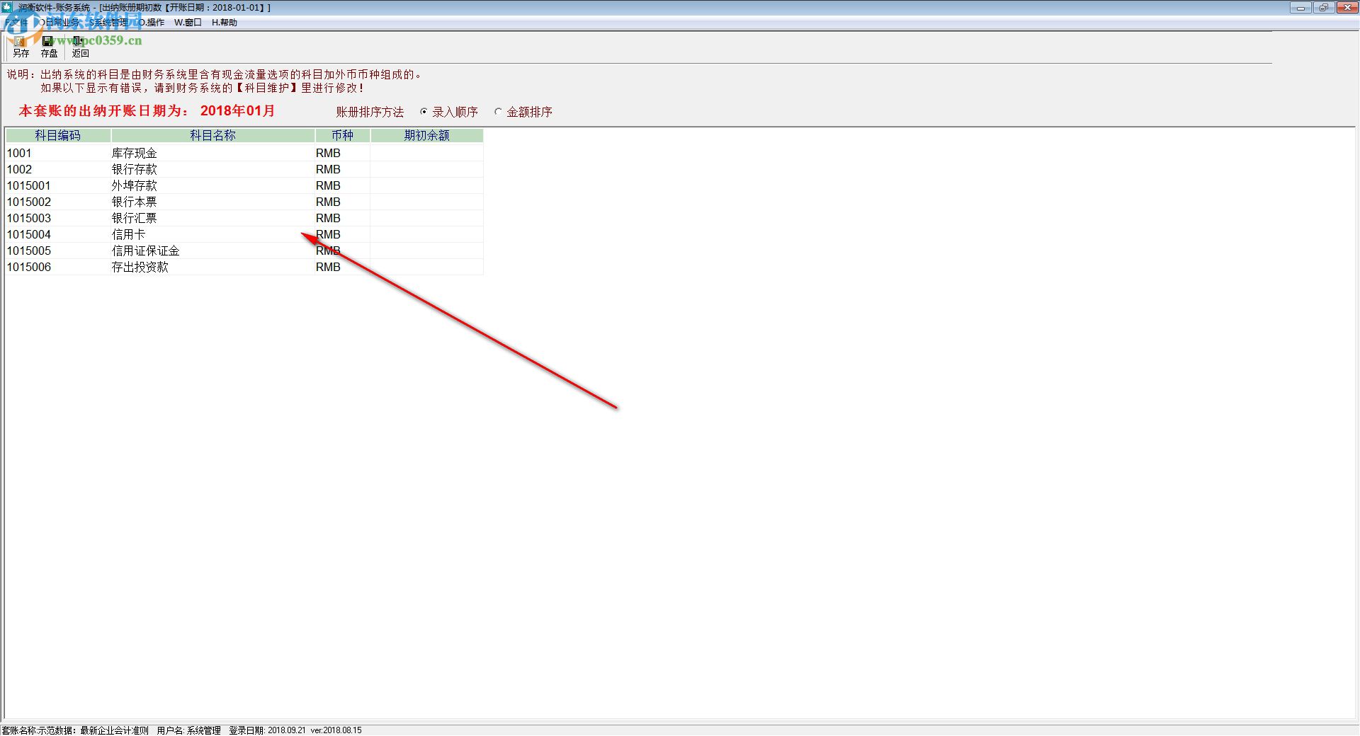Click the 存出投资款 account name
1360x736 pixels.
click(140, 267)
